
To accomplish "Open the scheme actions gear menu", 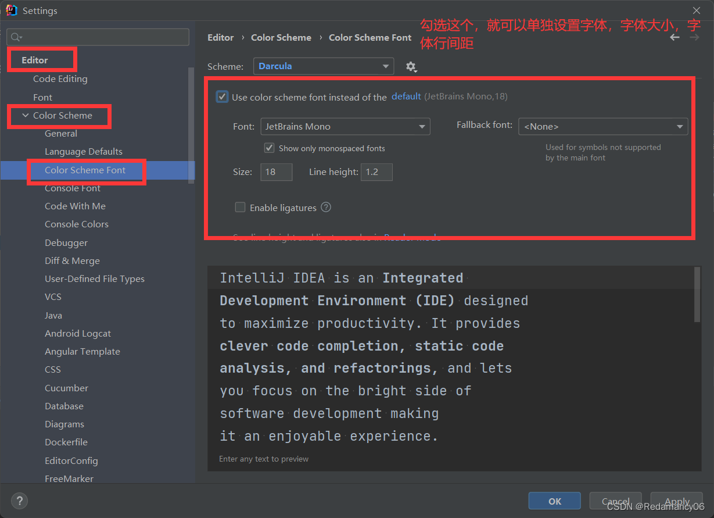I will pos(411,67).
